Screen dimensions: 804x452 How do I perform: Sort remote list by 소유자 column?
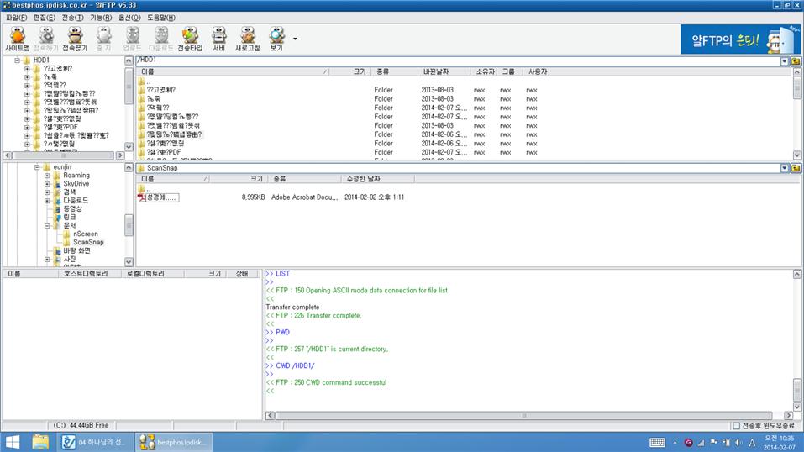484,71
